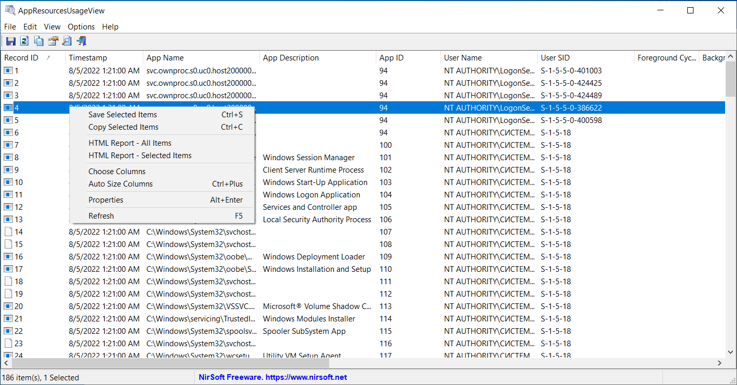Choose Save Selected Items from context menu

[162, 115]
